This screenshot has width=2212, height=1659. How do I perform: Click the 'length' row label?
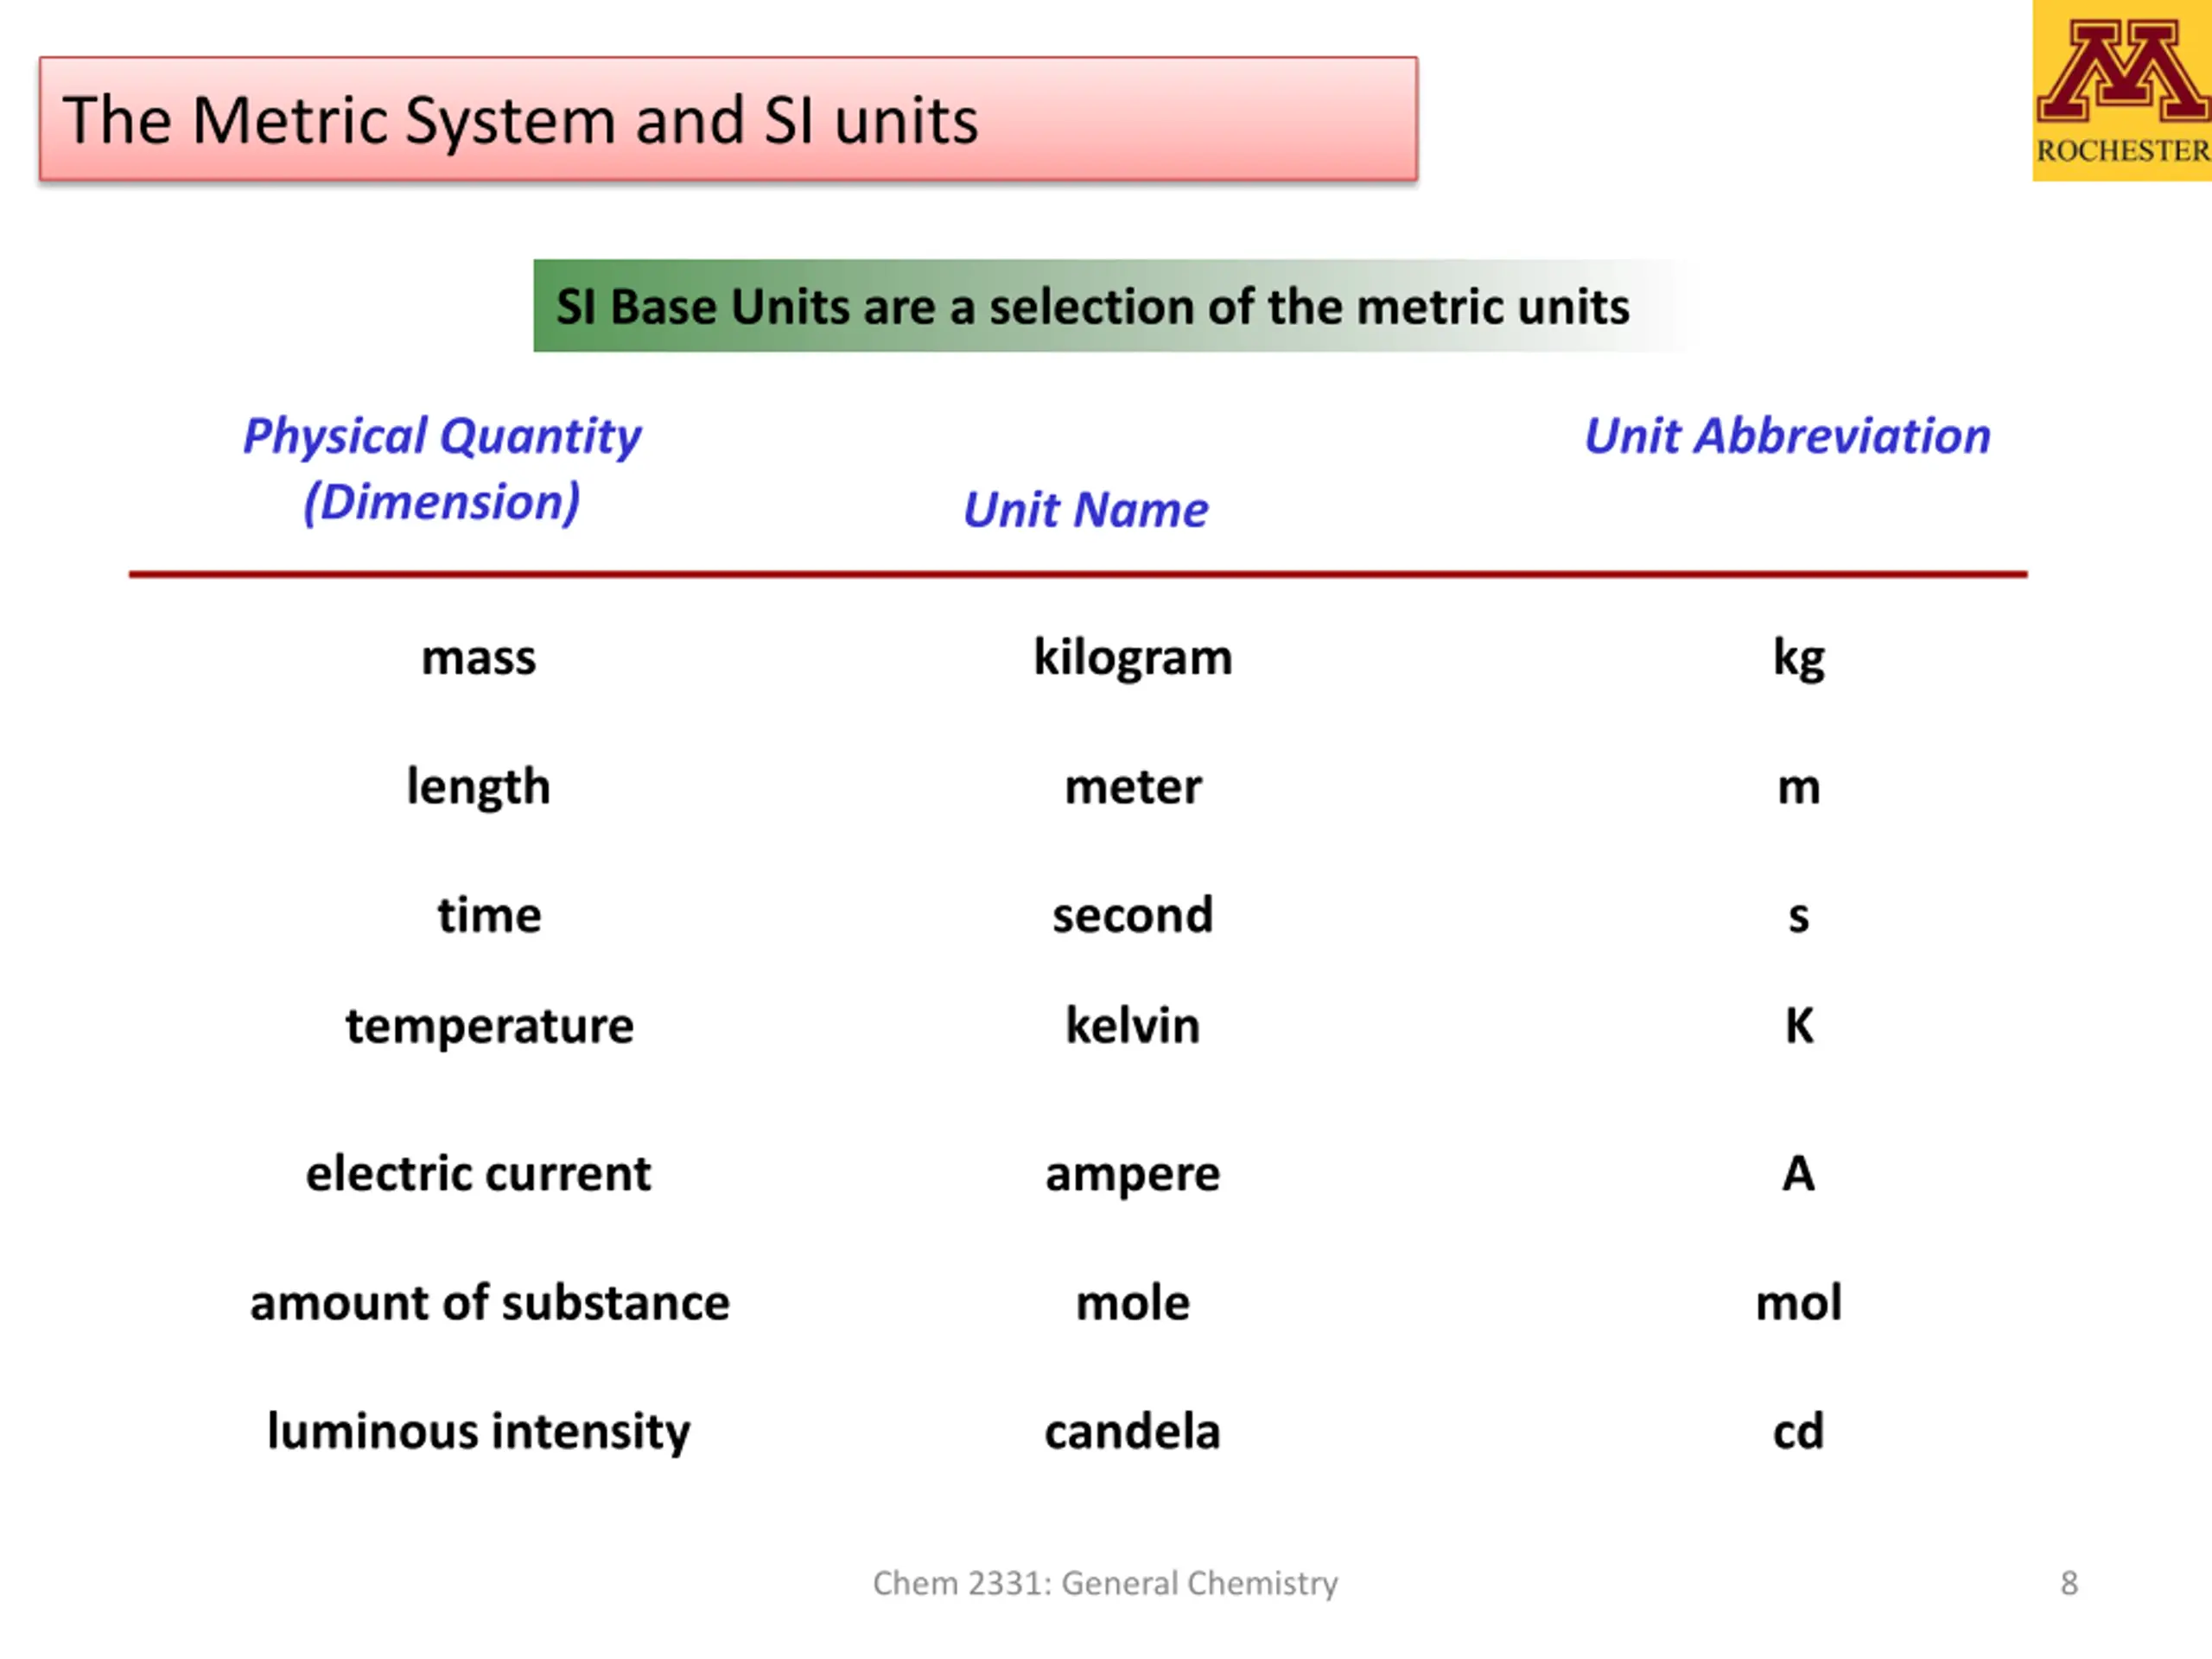click(x=478, y=787)
